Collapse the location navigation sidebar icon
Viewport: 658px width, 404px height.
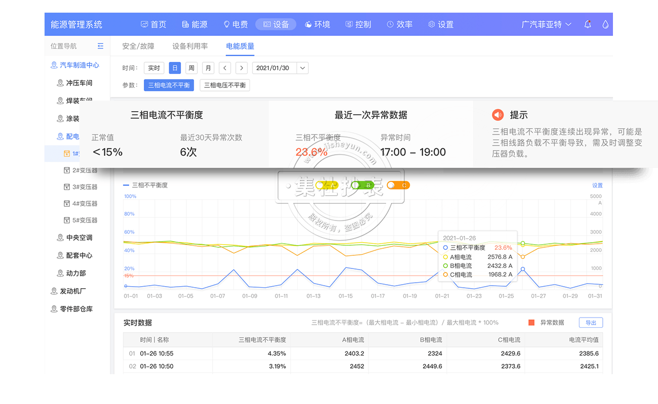coord(100,46)
